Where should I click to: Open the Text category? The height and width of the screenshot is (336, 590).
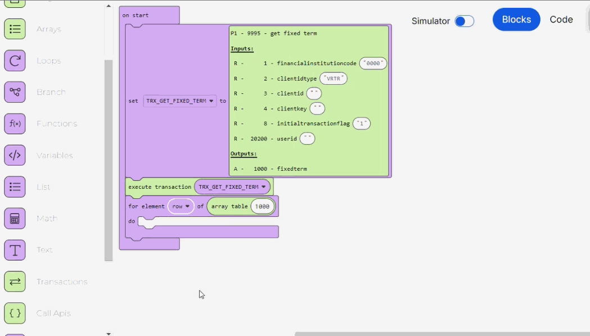click(x=15, y=249)
